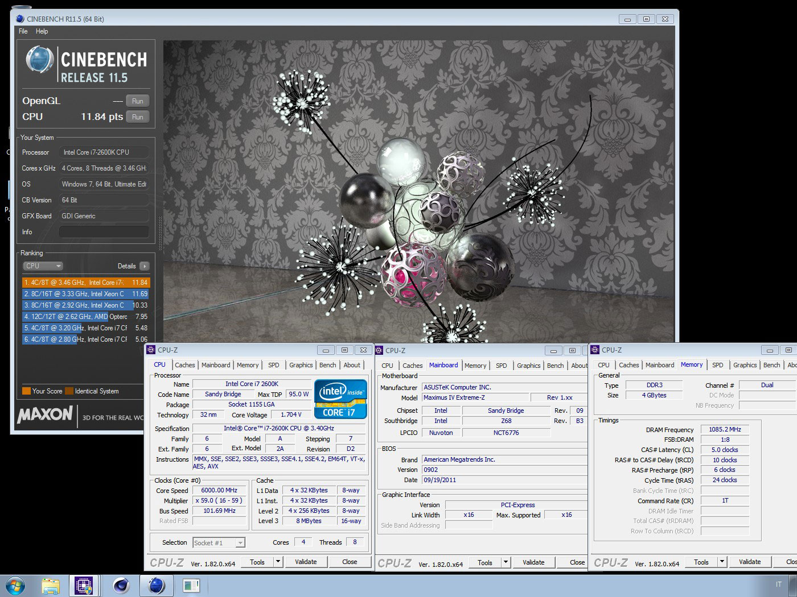Open the Windows Start menu orb

15,585
